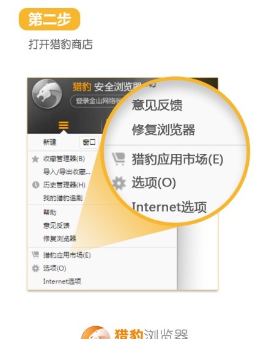
Task: Click the magnified shopping cart icon
Action: 119,159
